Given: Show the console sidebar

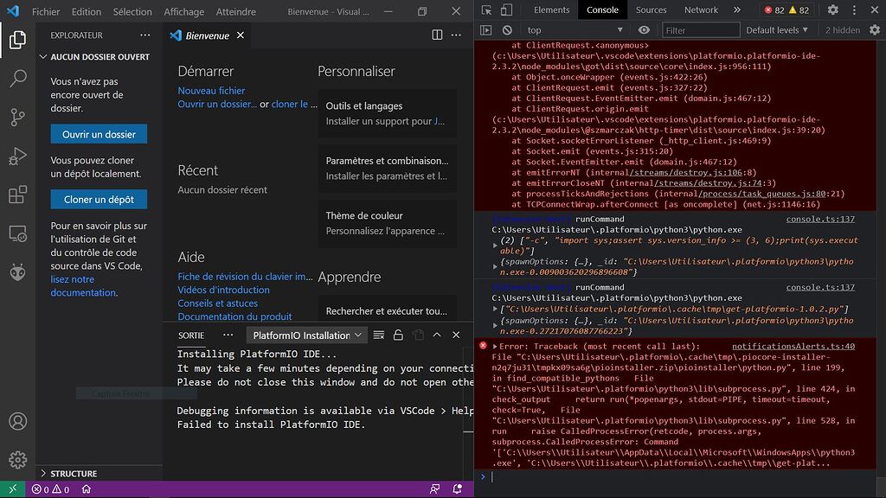Looking at the screenshot, I should [486, 30].
